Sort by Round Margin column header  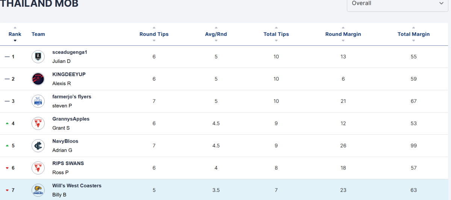[x=343, y=34]
